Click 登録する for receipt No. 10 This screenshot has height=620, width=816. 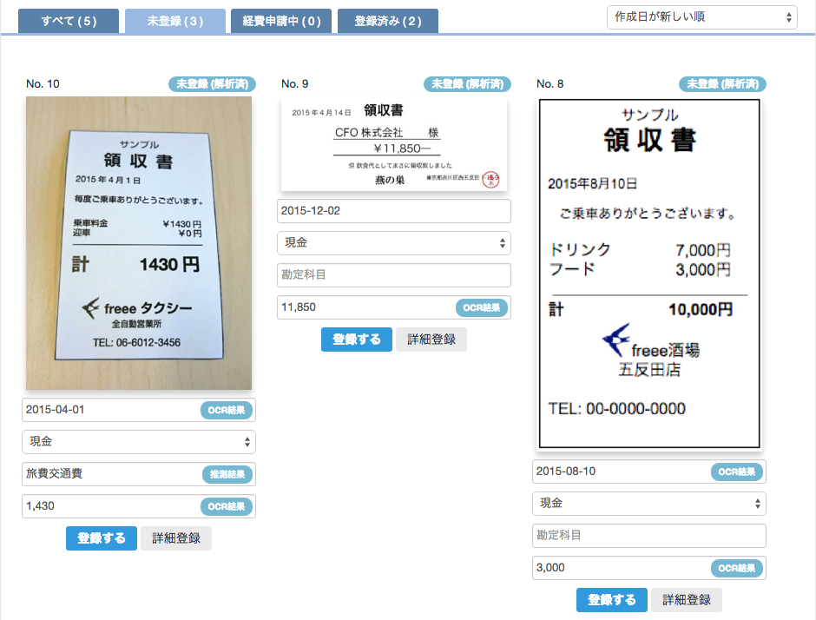(x=102, y=538)
